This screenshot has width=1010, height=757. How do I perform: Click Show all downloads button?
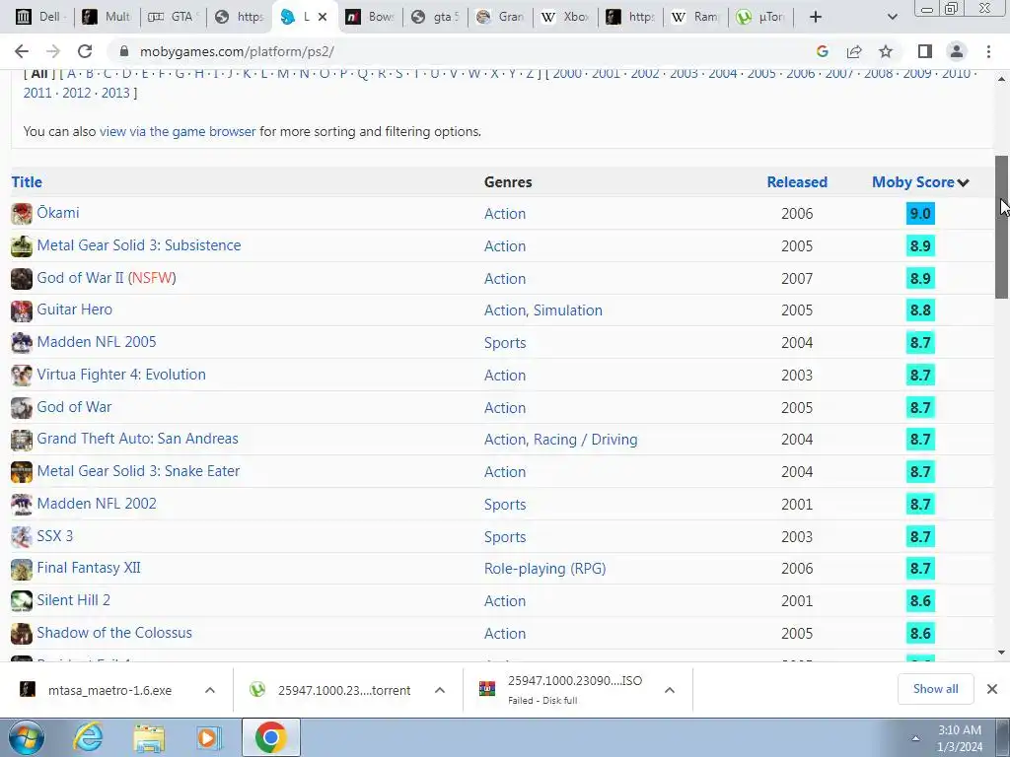tap(935, 689)
